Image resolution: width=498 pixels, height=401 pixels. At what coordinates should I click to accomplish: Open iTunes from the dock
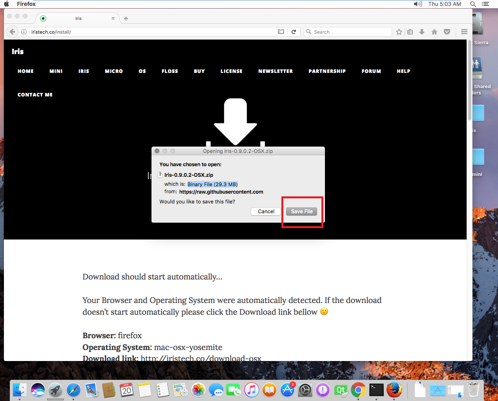252,390
